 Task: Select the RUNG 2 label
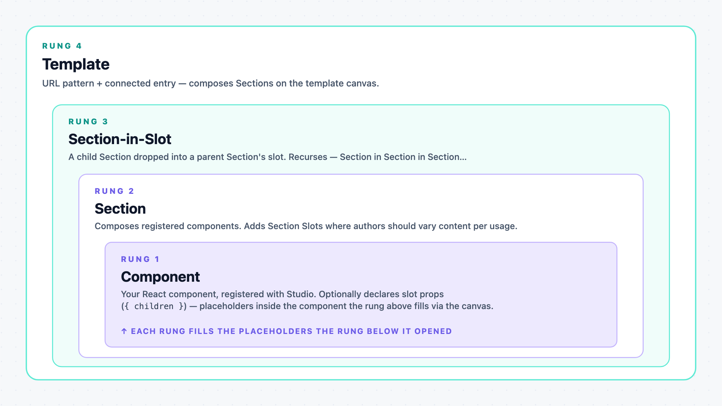(x=114, y=191)
